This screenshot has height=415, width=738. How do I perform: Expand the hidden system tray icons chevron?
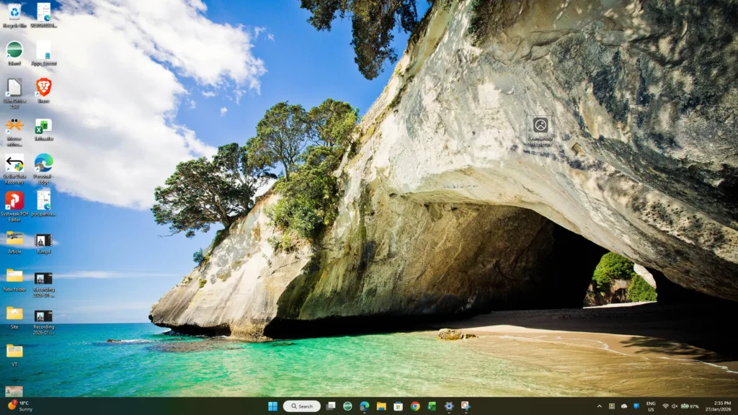click(599, 406)
